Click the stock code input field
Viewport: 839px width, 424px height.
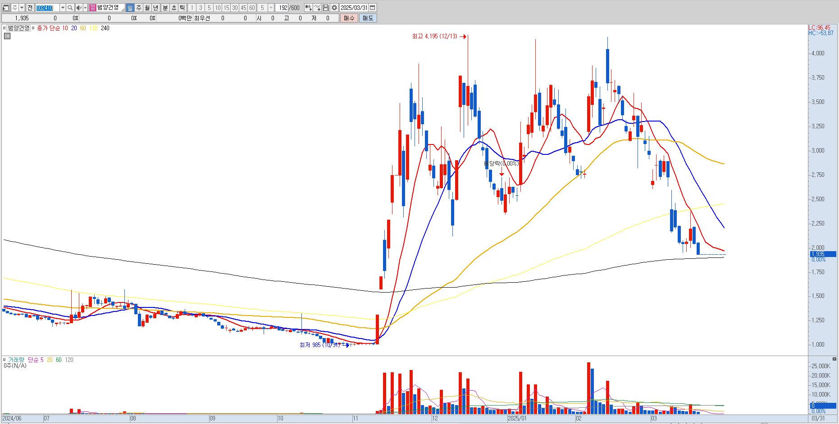point(47,8)
